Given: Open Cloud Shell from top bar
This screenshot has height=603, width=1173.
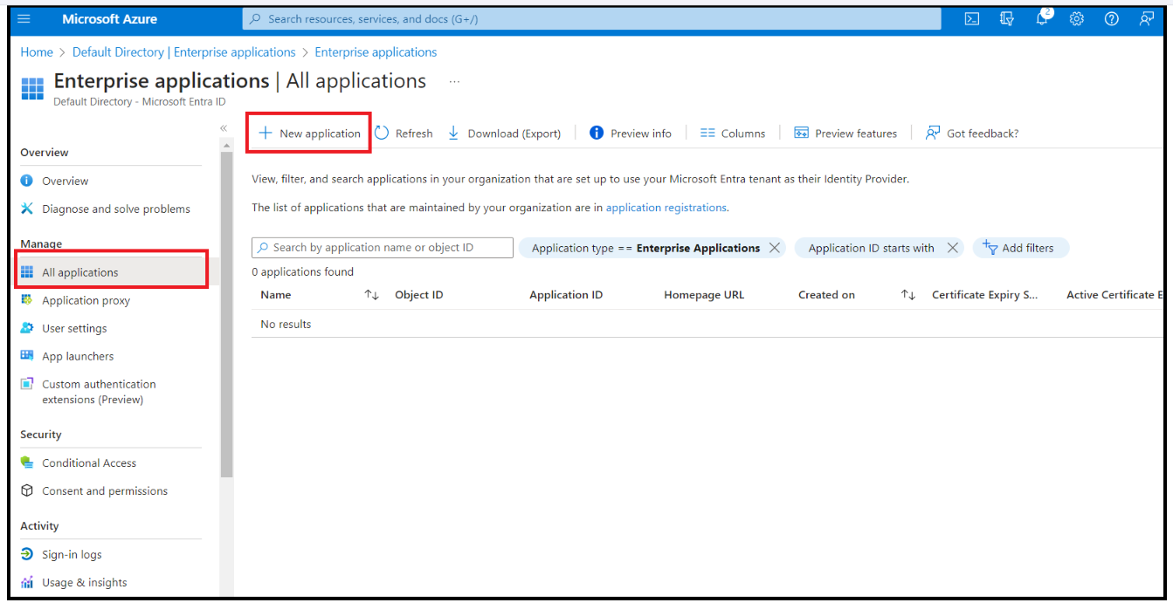Looking at the screenshot, I should [x=972, y=19].
